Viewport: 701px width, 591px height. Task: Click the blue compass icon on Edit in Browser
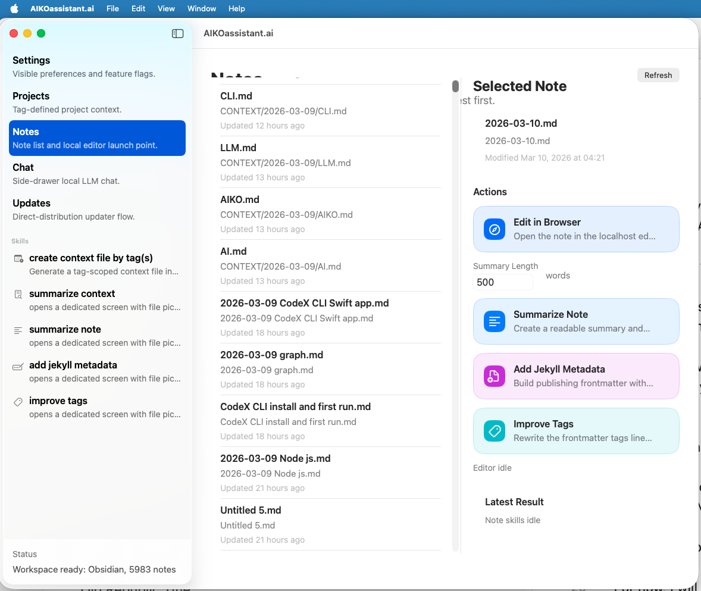pyautogui.click(x=494, y=229)
